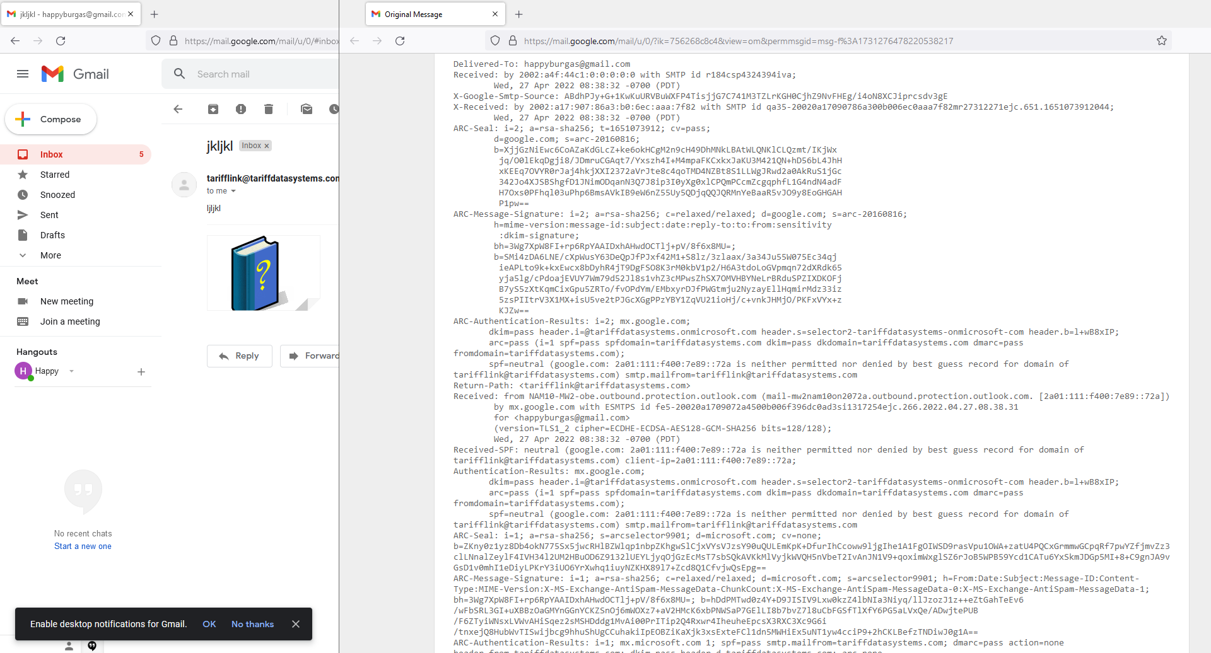1211x653 pixels.
Task: Reload the Gmail inbox browser window
Action: click(x=61, y=41)
